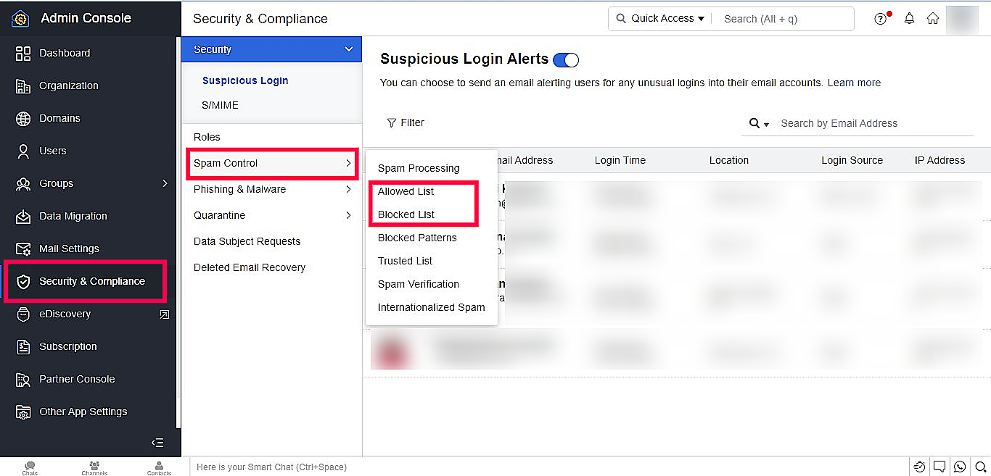Expand Phishing & Malware submenu chevron
Image resolution: width=991 pixels, height=476 pixels.
348,189
